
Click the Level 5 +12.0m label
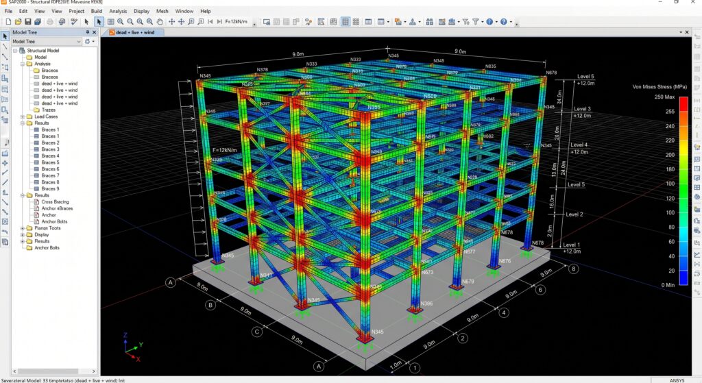585,79
